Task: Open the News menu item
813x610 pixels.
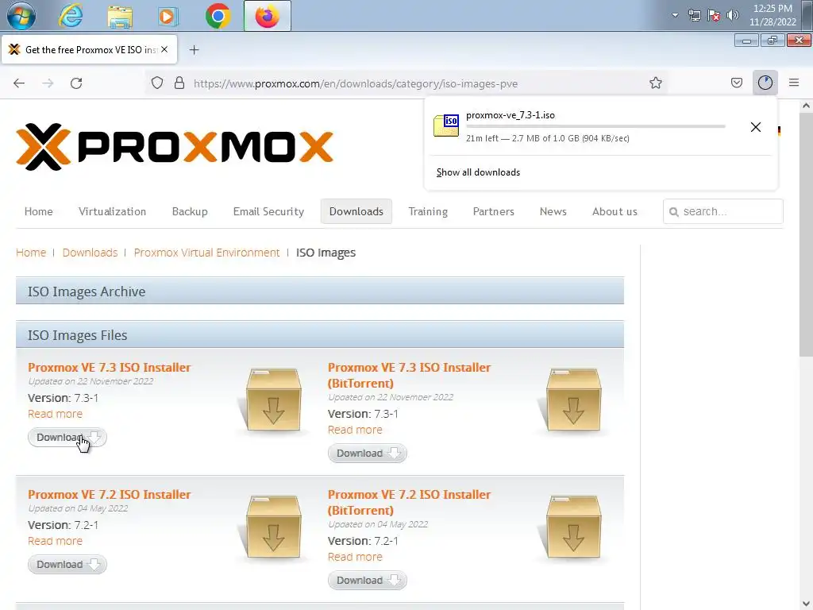Action: 553,211
